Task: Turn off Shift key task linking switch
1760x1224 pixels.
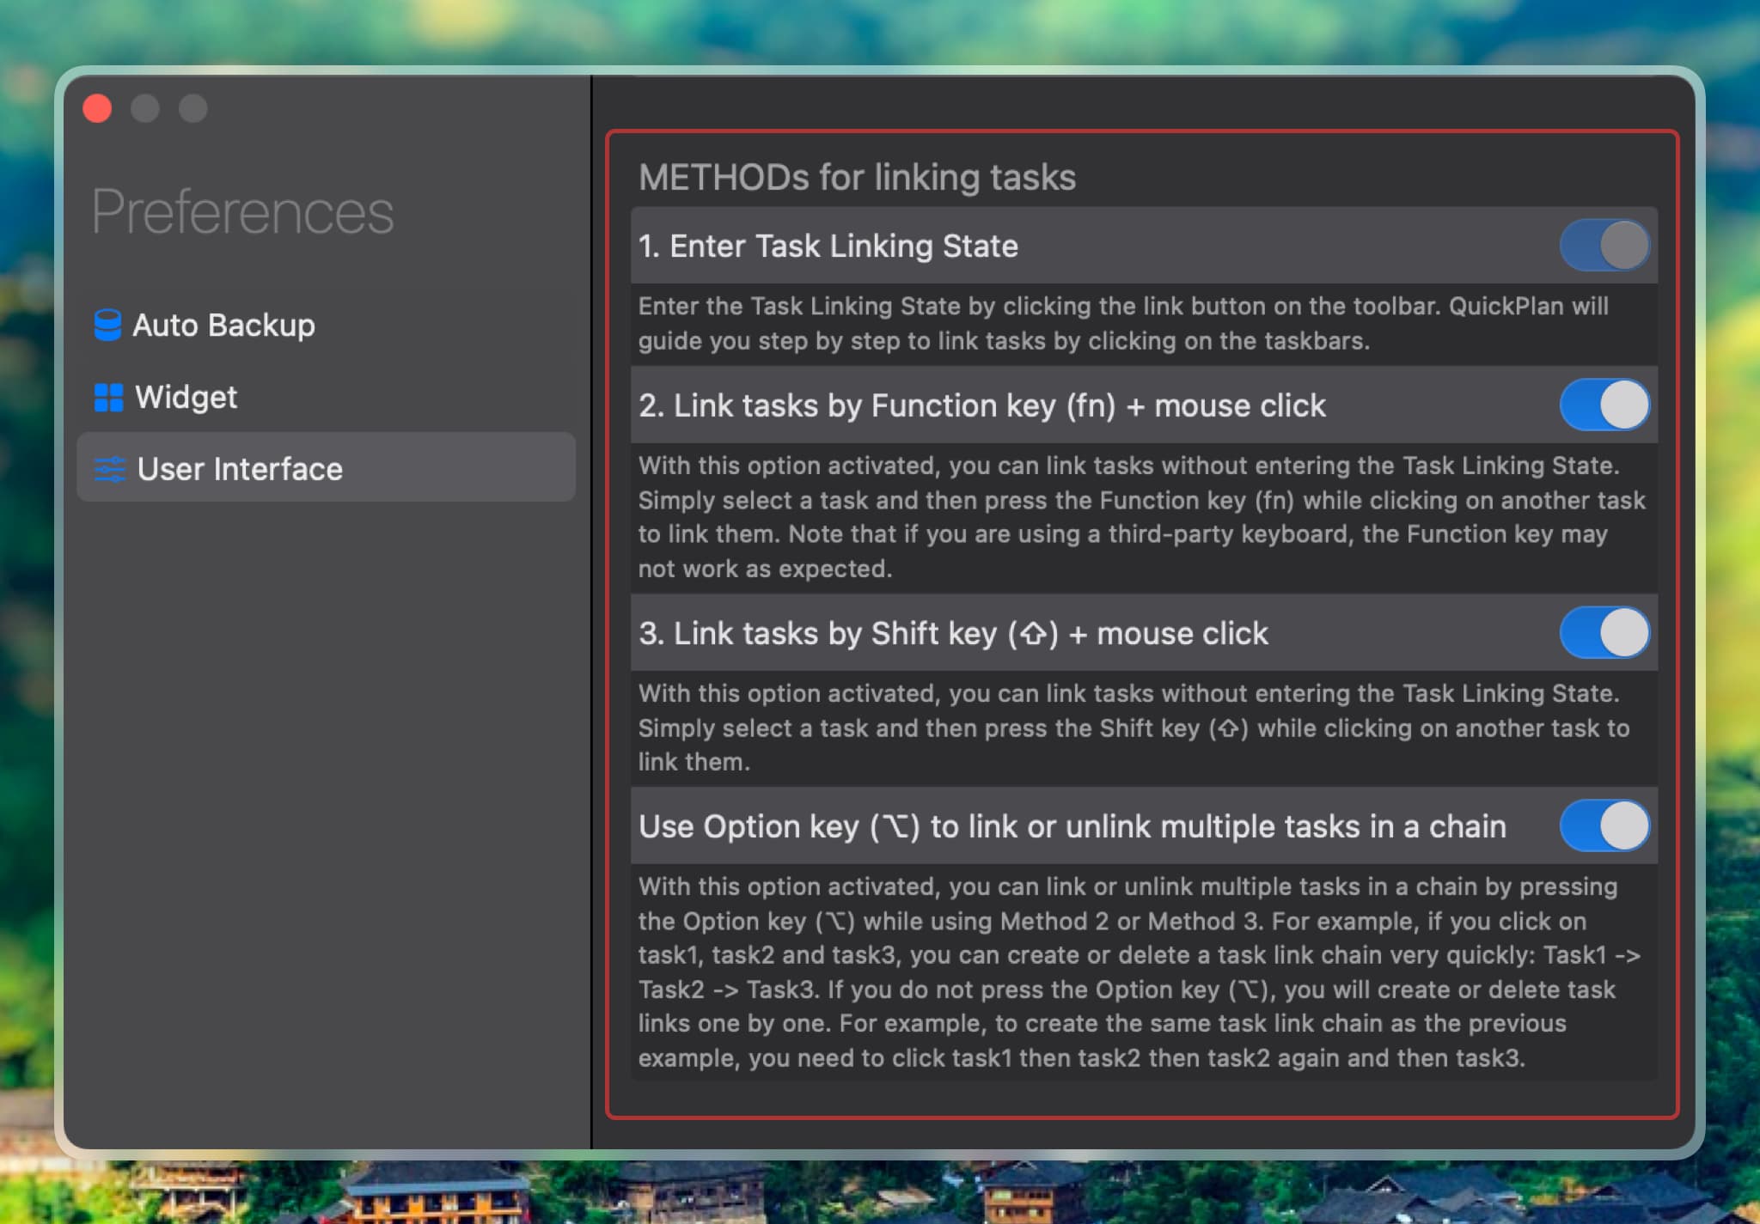Action: 1604,633
